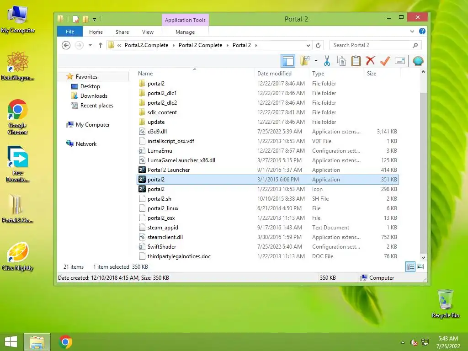This screenshot has width=468, height=351.
Task: Select the Portal 2 Launcher application
Action: click(x=268, y=170)
